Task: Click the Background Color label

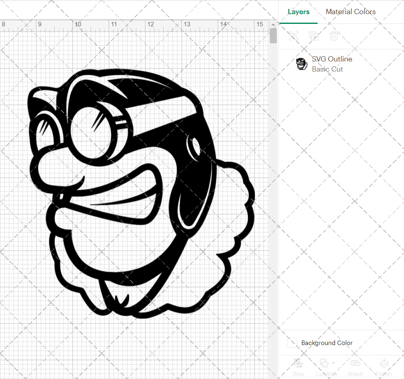Action: (327, 343)
